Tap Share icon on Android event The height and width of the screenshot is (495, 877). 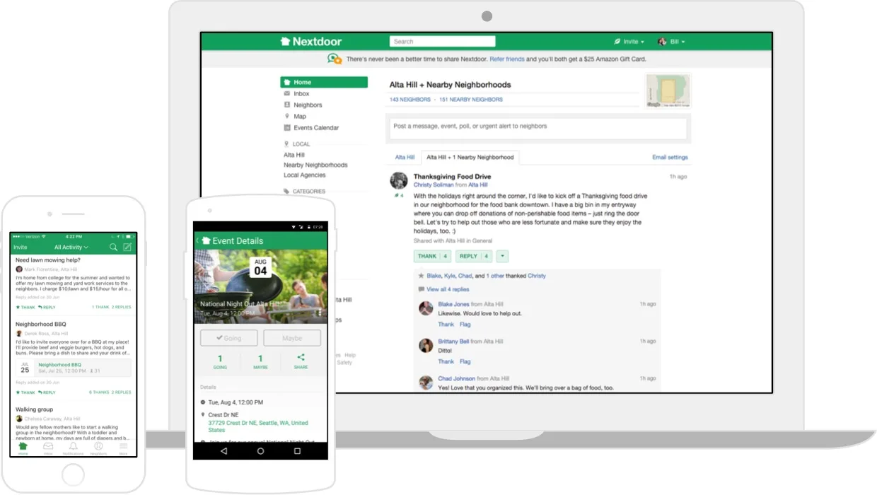301,358
